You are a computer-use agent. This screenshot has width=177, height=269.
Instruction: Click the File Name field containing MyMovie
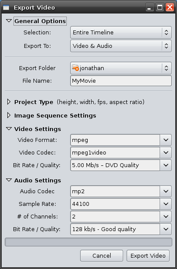121,81
